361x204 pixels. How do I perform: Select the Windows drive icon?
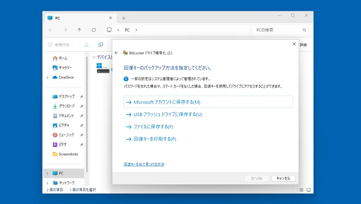coord(103,68)
